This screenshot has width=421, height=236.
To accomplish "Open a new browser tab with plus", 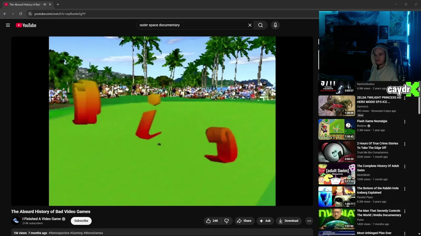I will coord(58,4).
